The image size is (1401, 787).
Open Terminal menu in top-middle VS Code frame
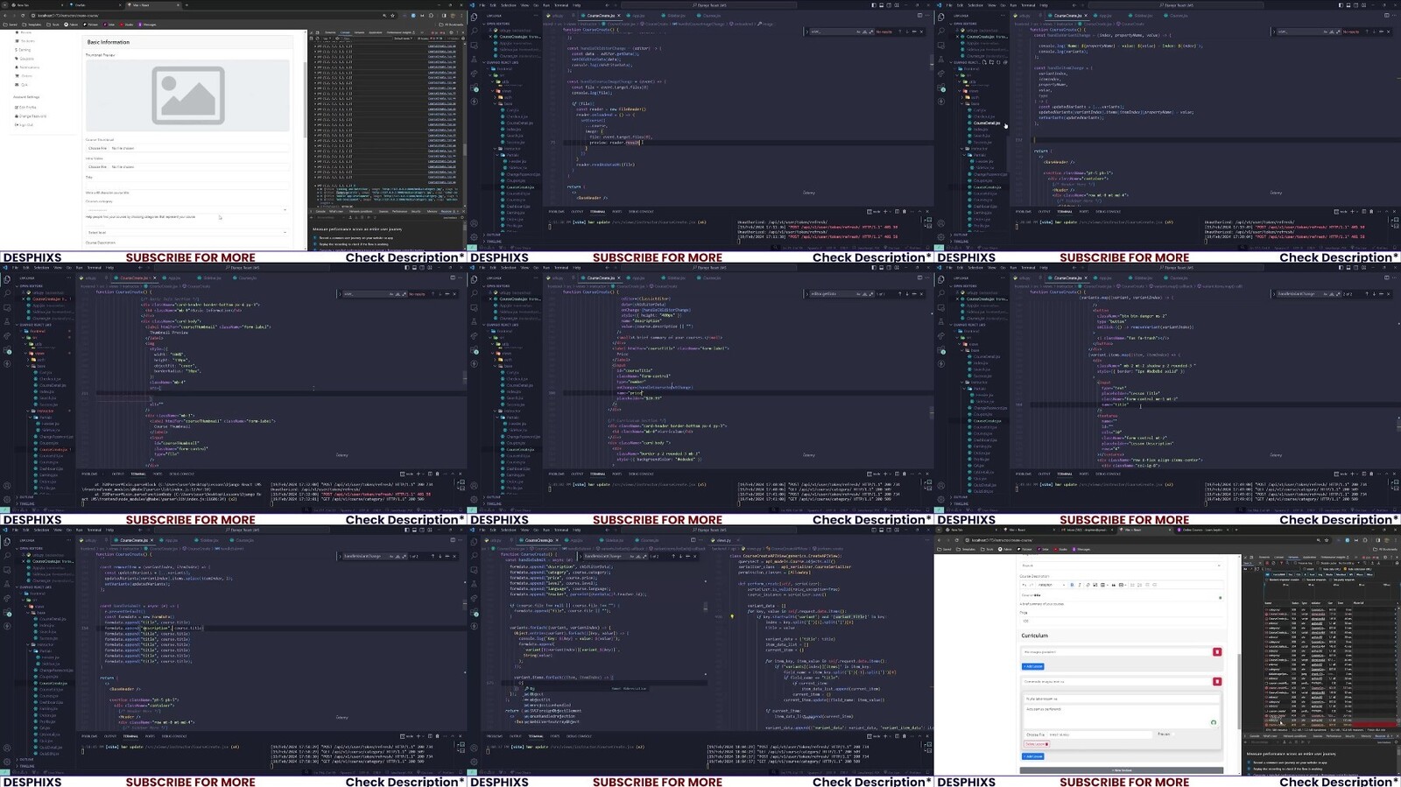(x=561, y=4)
